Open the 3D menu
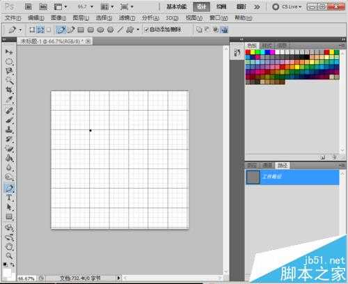The width and height of the screenshot is (348, 284). (172, 18)
